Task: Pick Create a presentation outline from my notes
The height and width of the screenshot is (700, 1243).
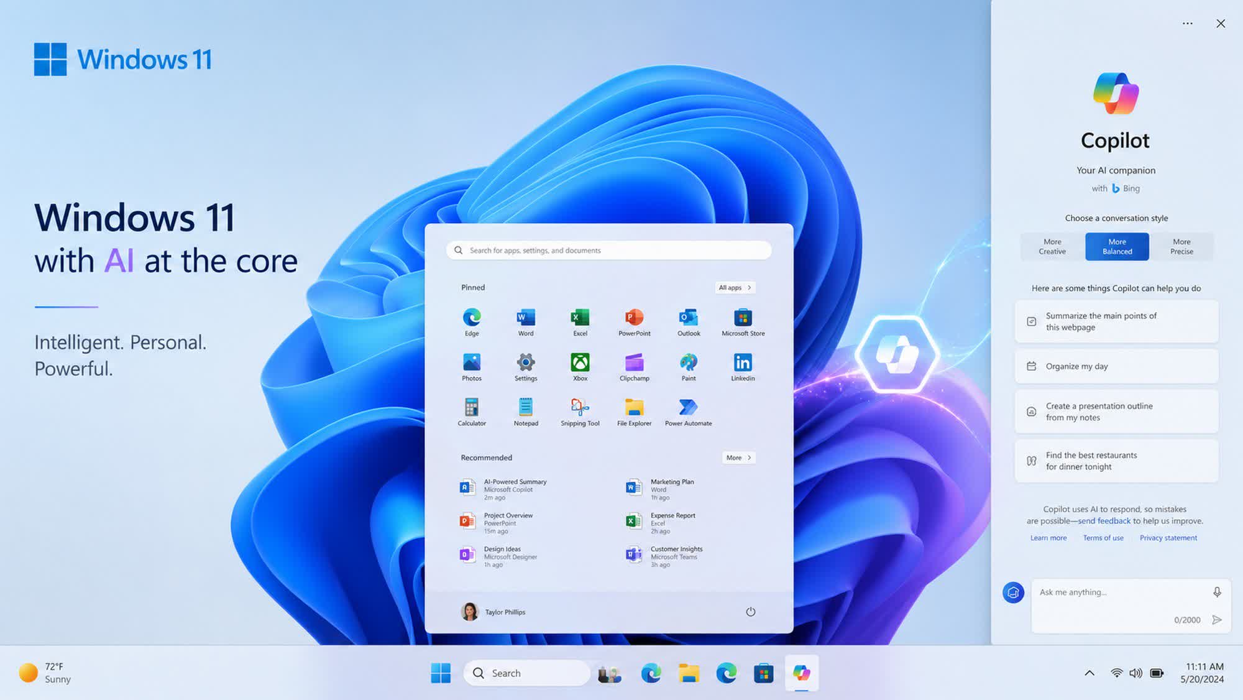Action: [1116, 412]
